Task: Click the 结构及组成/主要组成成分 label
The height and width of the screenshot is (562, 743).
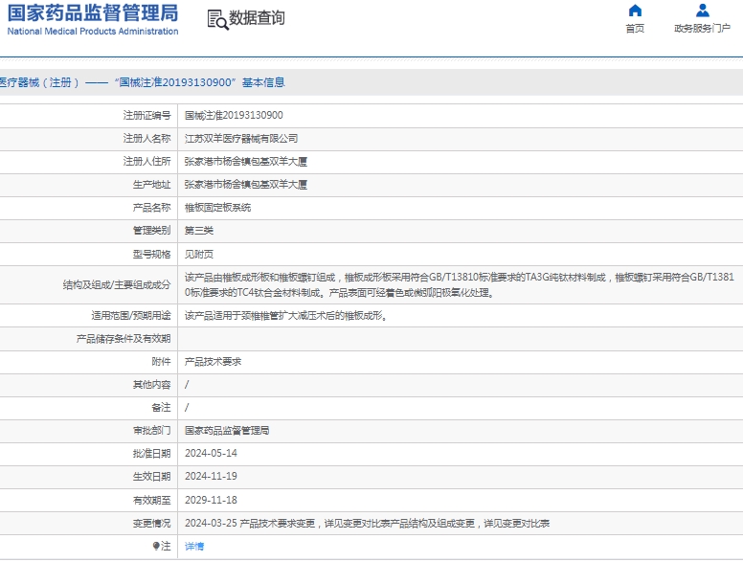Action: point(117,284)
